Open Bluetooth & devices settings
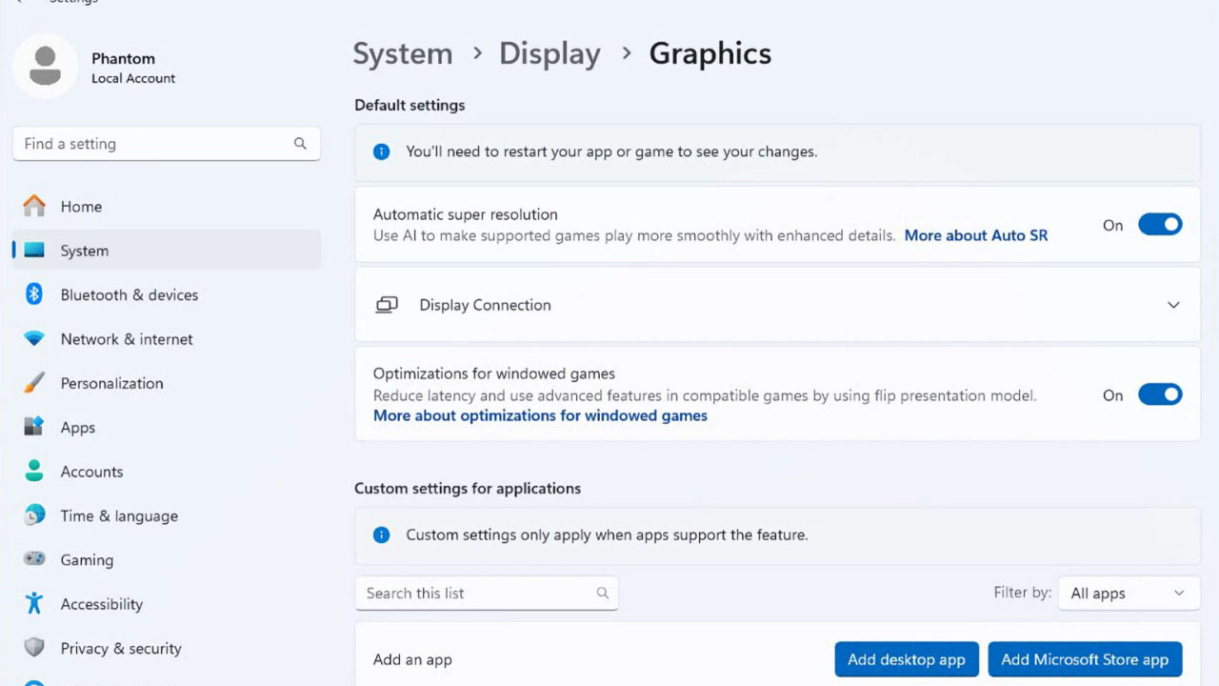Image resolution: width=1219 pixels, height=686 pixels. tap(167, 294)
